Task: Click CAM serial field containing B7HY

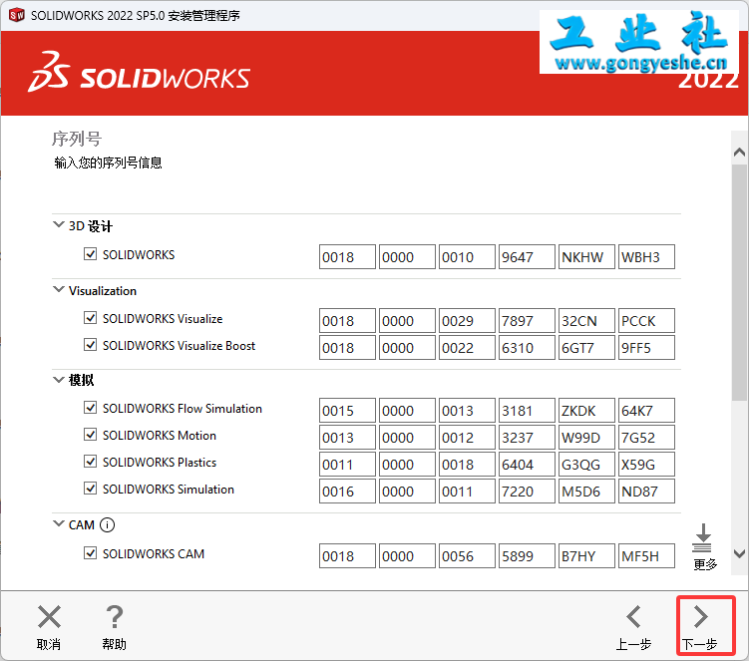Action: click(586, 556)
